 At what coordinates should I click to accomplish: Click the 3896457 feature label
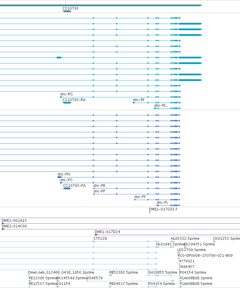coord(187,267)
